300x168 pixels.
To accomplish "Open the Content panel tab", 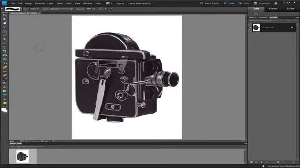I will coord(263,17).
